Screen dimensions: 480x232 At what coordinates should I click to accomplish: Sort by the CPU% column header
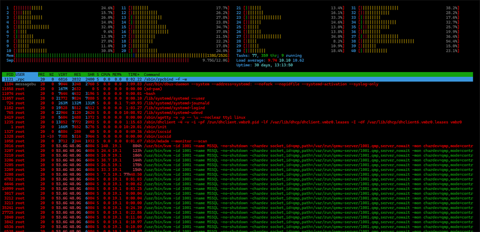coord(106,75)
